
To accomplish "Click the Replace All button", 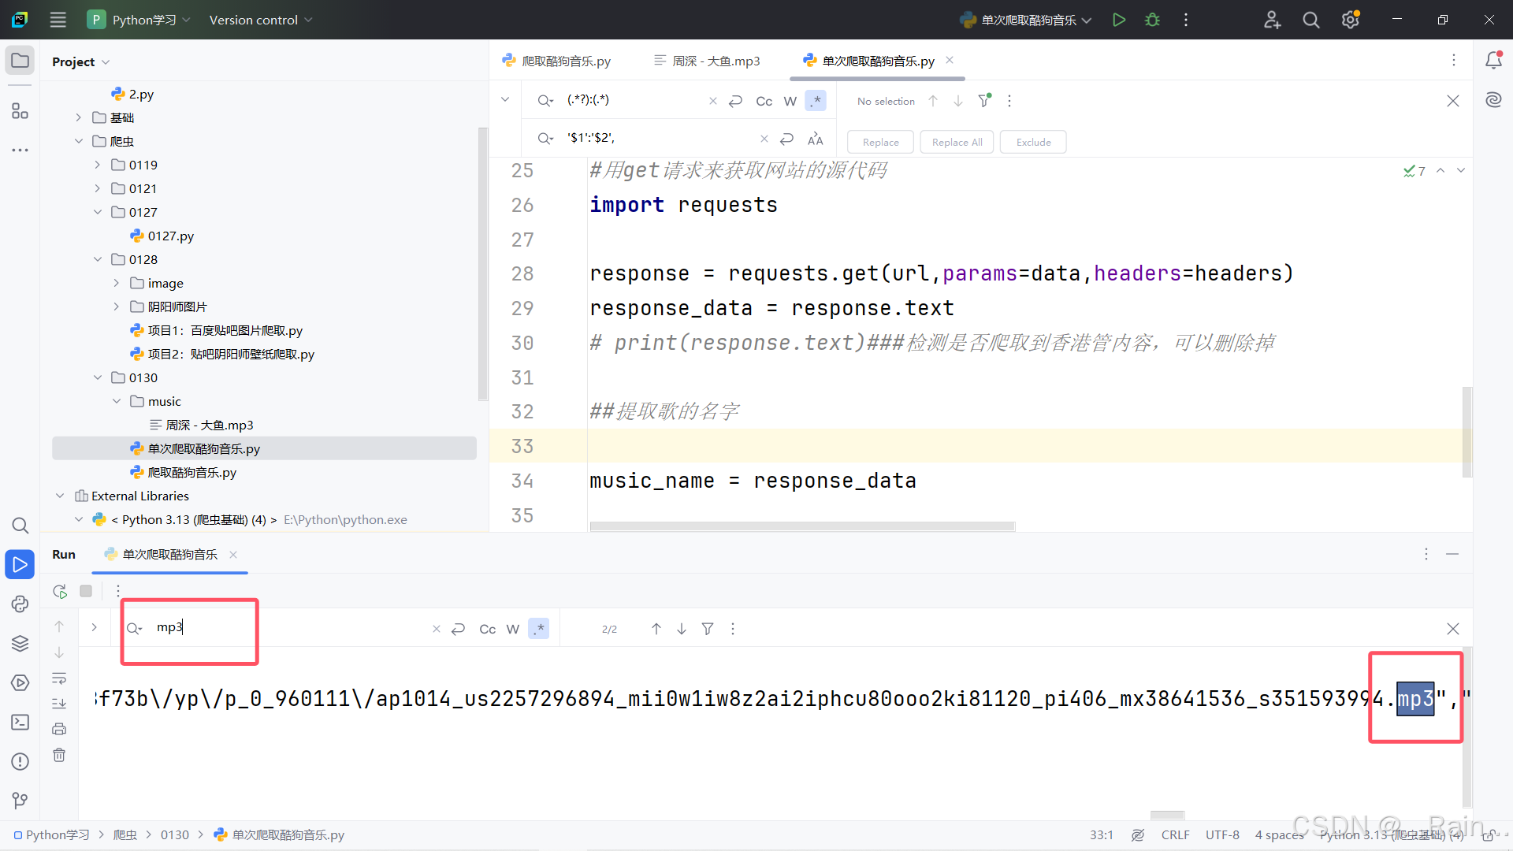I will [x=957, y=142].
